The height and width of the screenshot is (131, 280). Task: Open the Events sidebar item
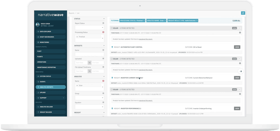tap(51, 82)
